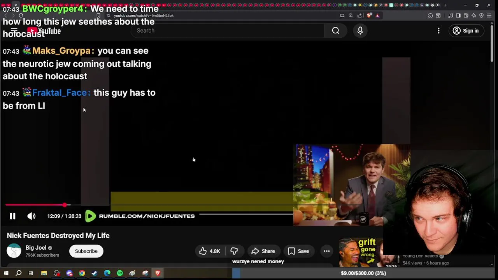Open Windows taskbar search
Screen dimensions: 498x280
tap(18, 273)
